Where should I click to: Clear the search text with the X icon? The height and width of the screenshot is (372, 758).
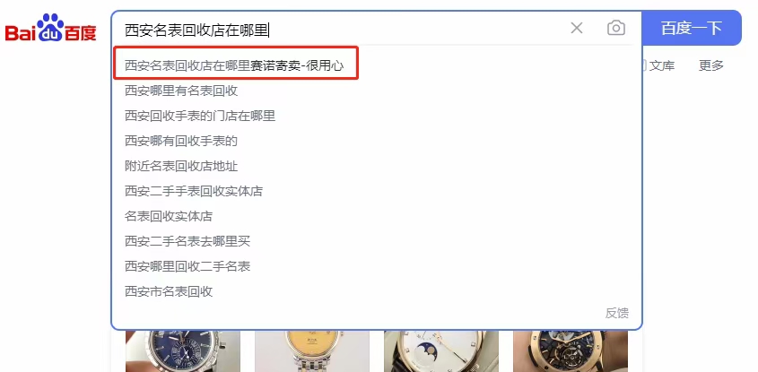pos(576,28)
